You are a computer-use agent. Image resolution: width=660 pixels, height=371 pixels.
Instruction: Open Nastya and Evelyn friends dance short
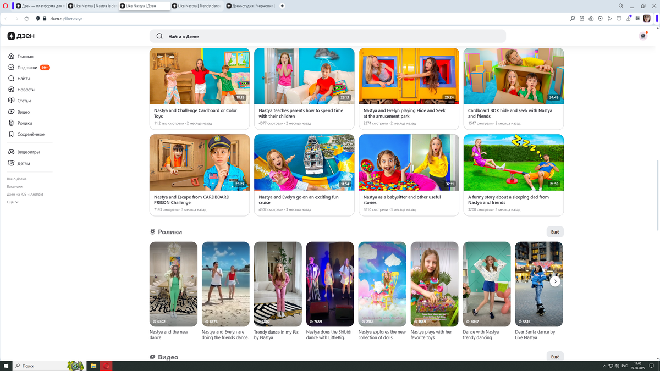click(226, 284)
